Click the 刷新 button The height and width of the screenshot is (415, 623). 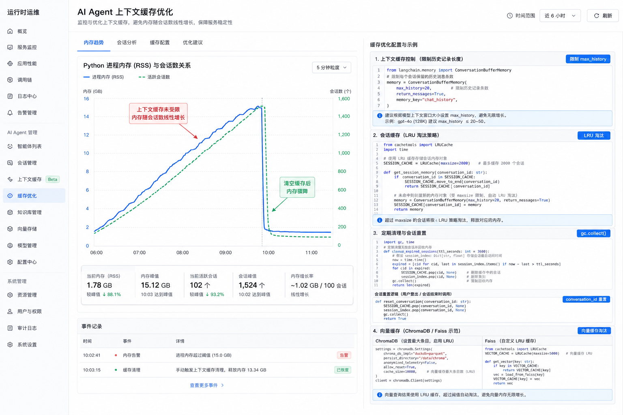tap(603, 16)
